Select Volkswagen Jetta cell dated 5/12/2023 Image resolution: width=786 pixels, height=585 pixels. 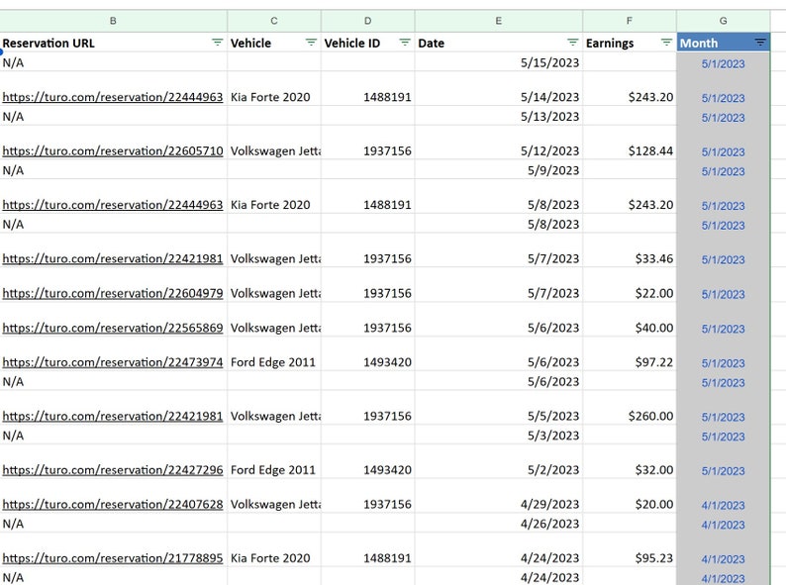pyautogui.click(x=274, y=143)
